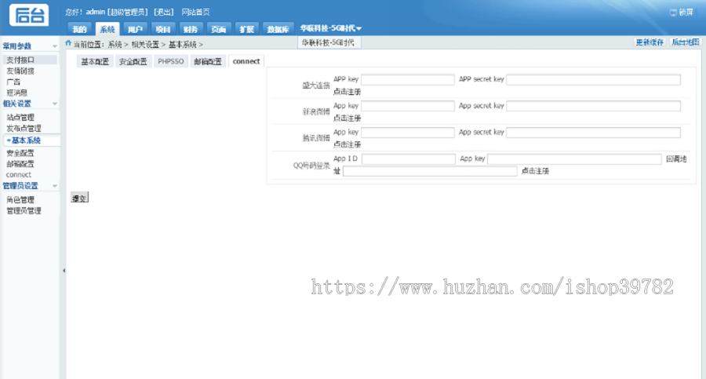The width and height of the screenshot is (706, 379).
Task: Open the 用户 top navigation tab
Action: pyautogui.click(x=135, y=29)
